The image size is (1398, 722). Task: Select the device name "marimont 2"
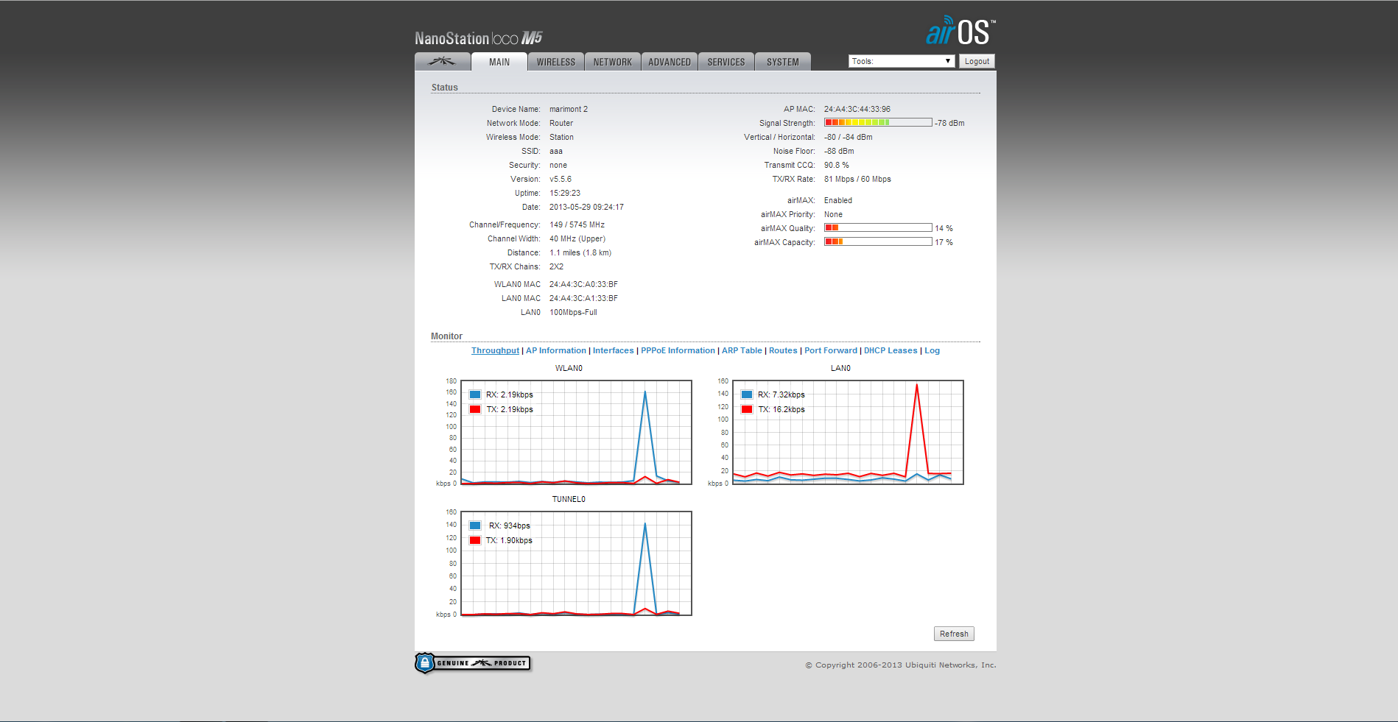pyautogui.click(x=569, y=109)
